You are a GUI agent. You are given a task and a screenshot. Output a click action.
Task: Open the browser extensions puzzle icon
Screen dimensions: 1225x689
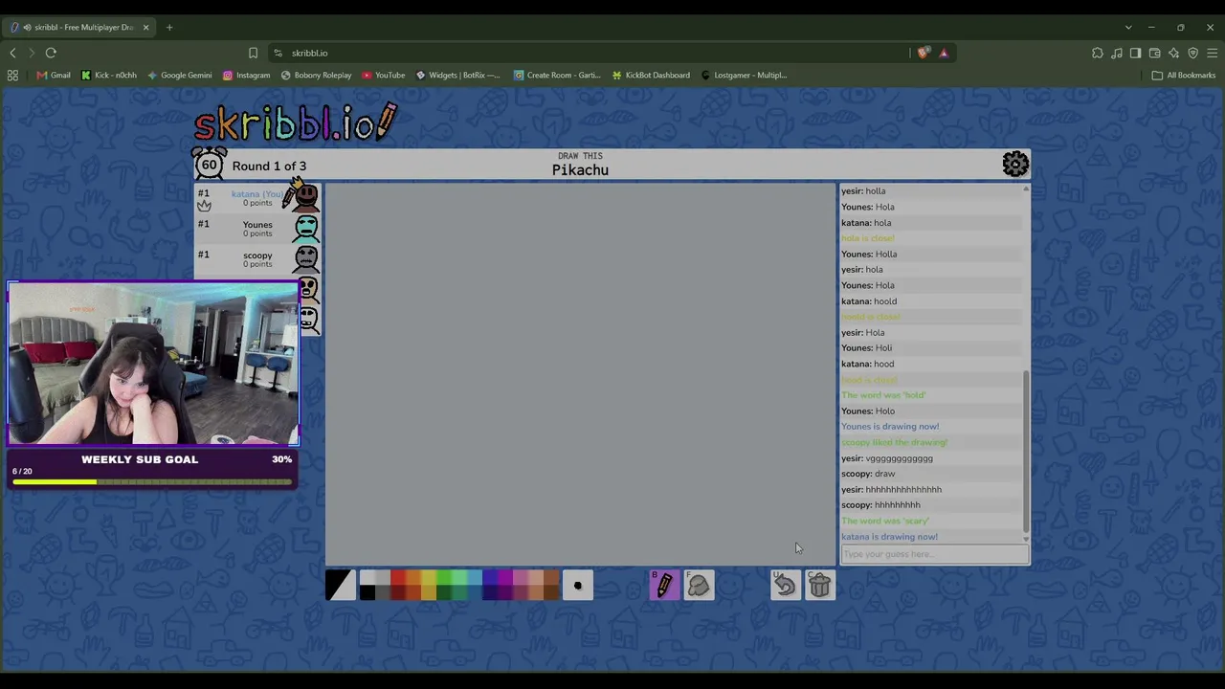1098,53
